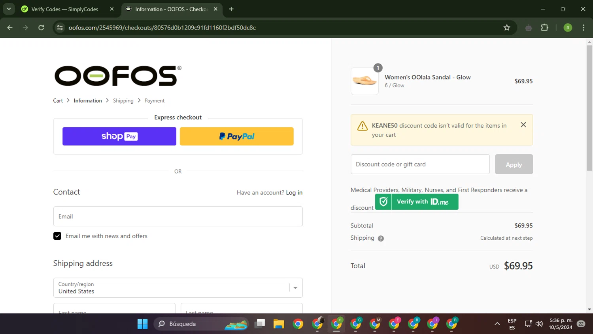This screenshot has width=593, height=334.
Task: Click Calculated at next step text
Action: 506,238
